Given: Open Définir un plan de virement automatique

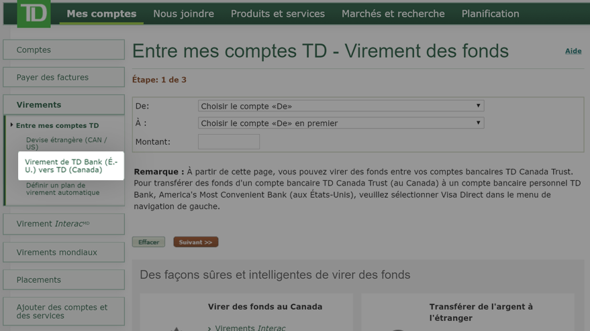Looking at the screenshot, I should [x=63, y=188].
